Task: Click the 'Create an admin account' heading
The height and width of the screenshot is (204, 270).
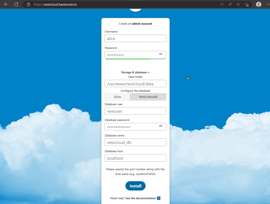Action: [135, 24]
